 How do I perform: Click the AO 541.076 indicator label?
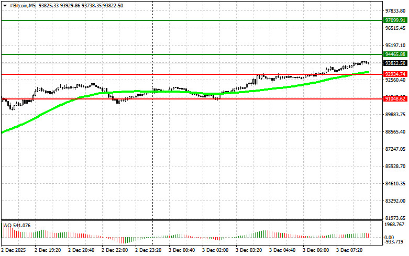point(17,226)
